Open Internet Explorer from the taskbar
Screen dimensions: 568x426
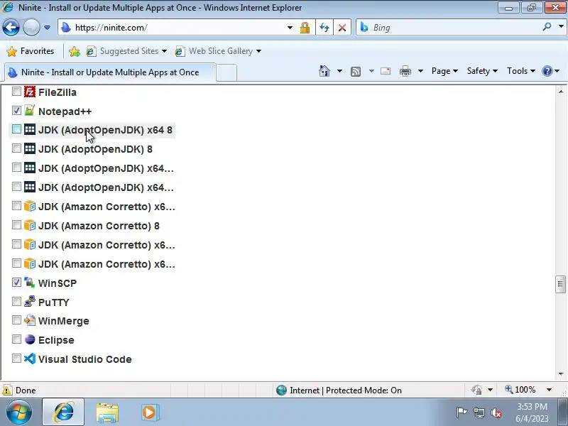[x=63, y=413]
